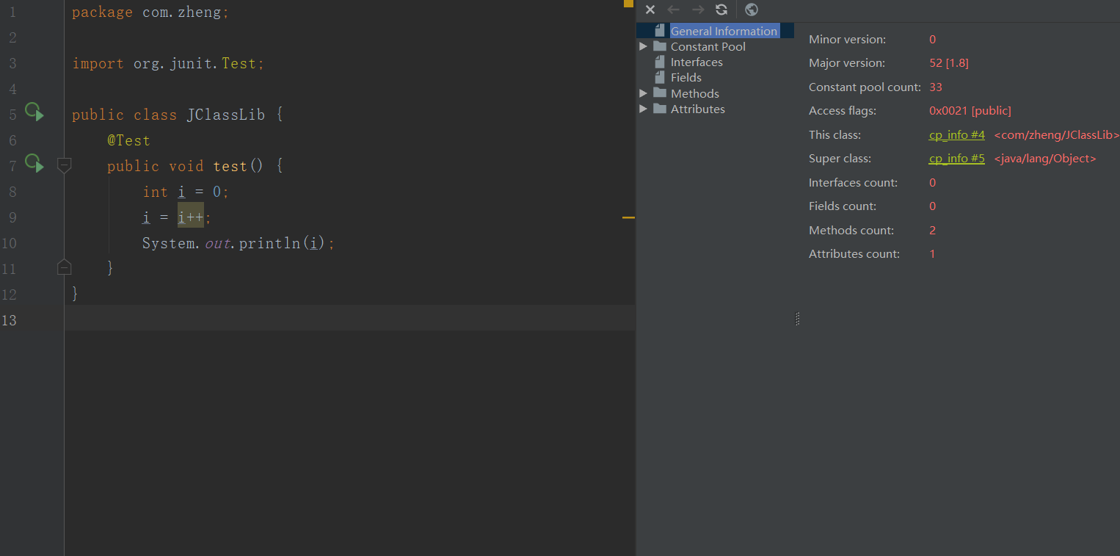Screen dimensions: 1120x556
Task: Expand the Constant Pool tree node
Action: [x=644, y=46]
